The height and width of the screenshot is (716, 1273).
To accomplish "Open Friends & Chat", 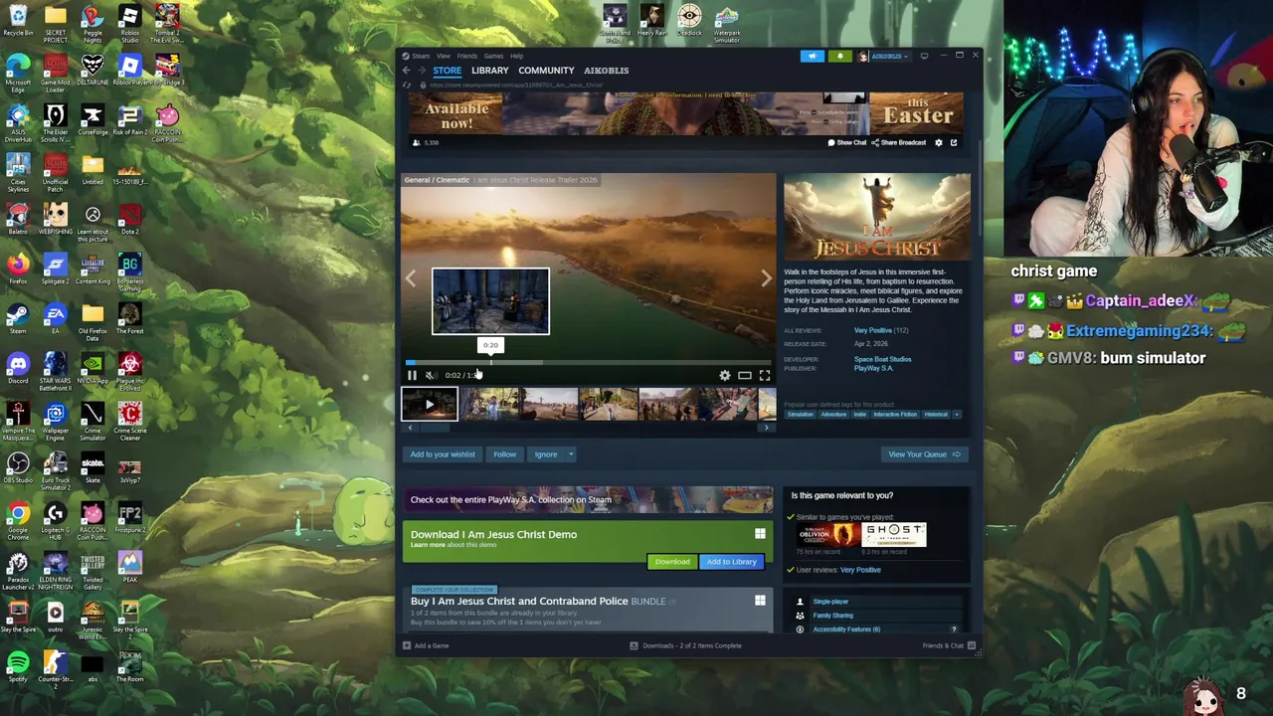I will pos(948,645).
